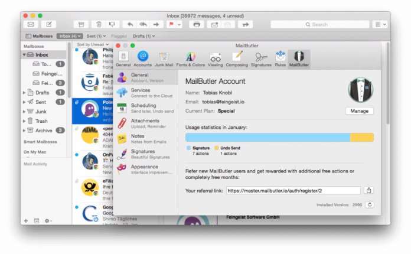Toggle the Mailboxes sidebar button

(39, 36)
